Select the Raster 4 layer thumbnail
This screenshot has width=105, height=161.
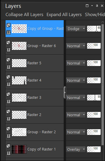tap(19, 80)
